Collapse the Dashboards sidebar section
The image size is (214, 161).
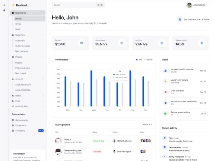pyautogui.click(x=28, y=13)
